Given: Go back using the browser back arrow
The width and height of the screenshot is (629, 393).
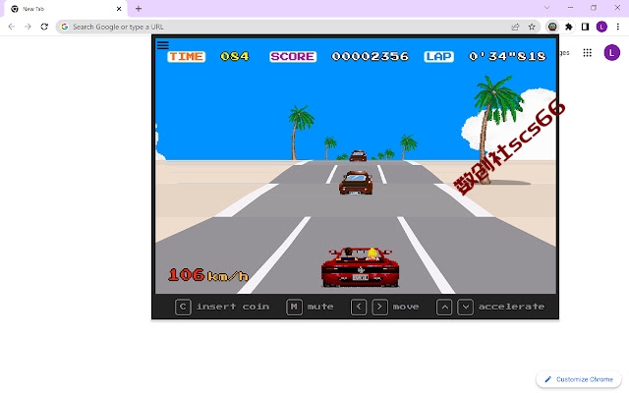Looking at the screenshot, I should 11,27.
